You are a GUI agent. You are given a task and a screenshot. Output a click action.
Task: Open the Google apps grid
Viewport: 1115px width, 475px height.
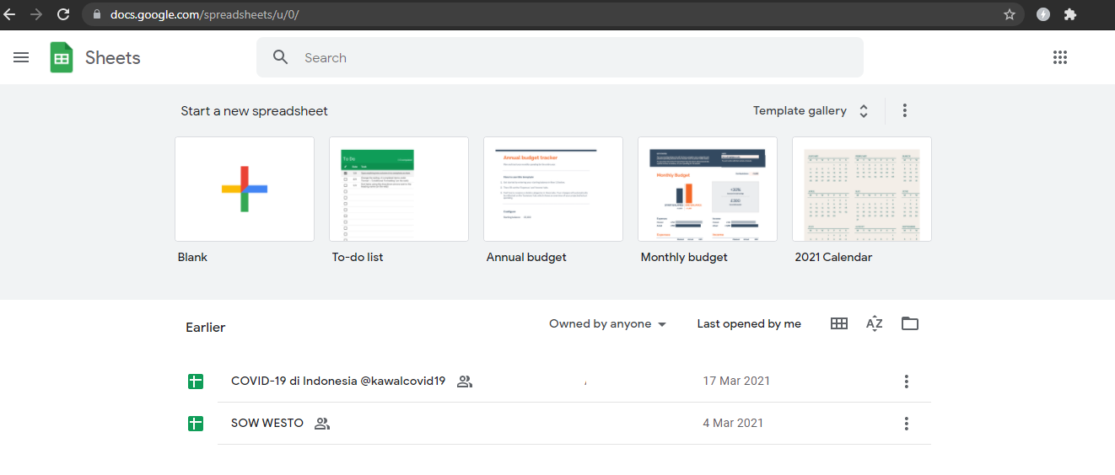[x=1060, y=57]
